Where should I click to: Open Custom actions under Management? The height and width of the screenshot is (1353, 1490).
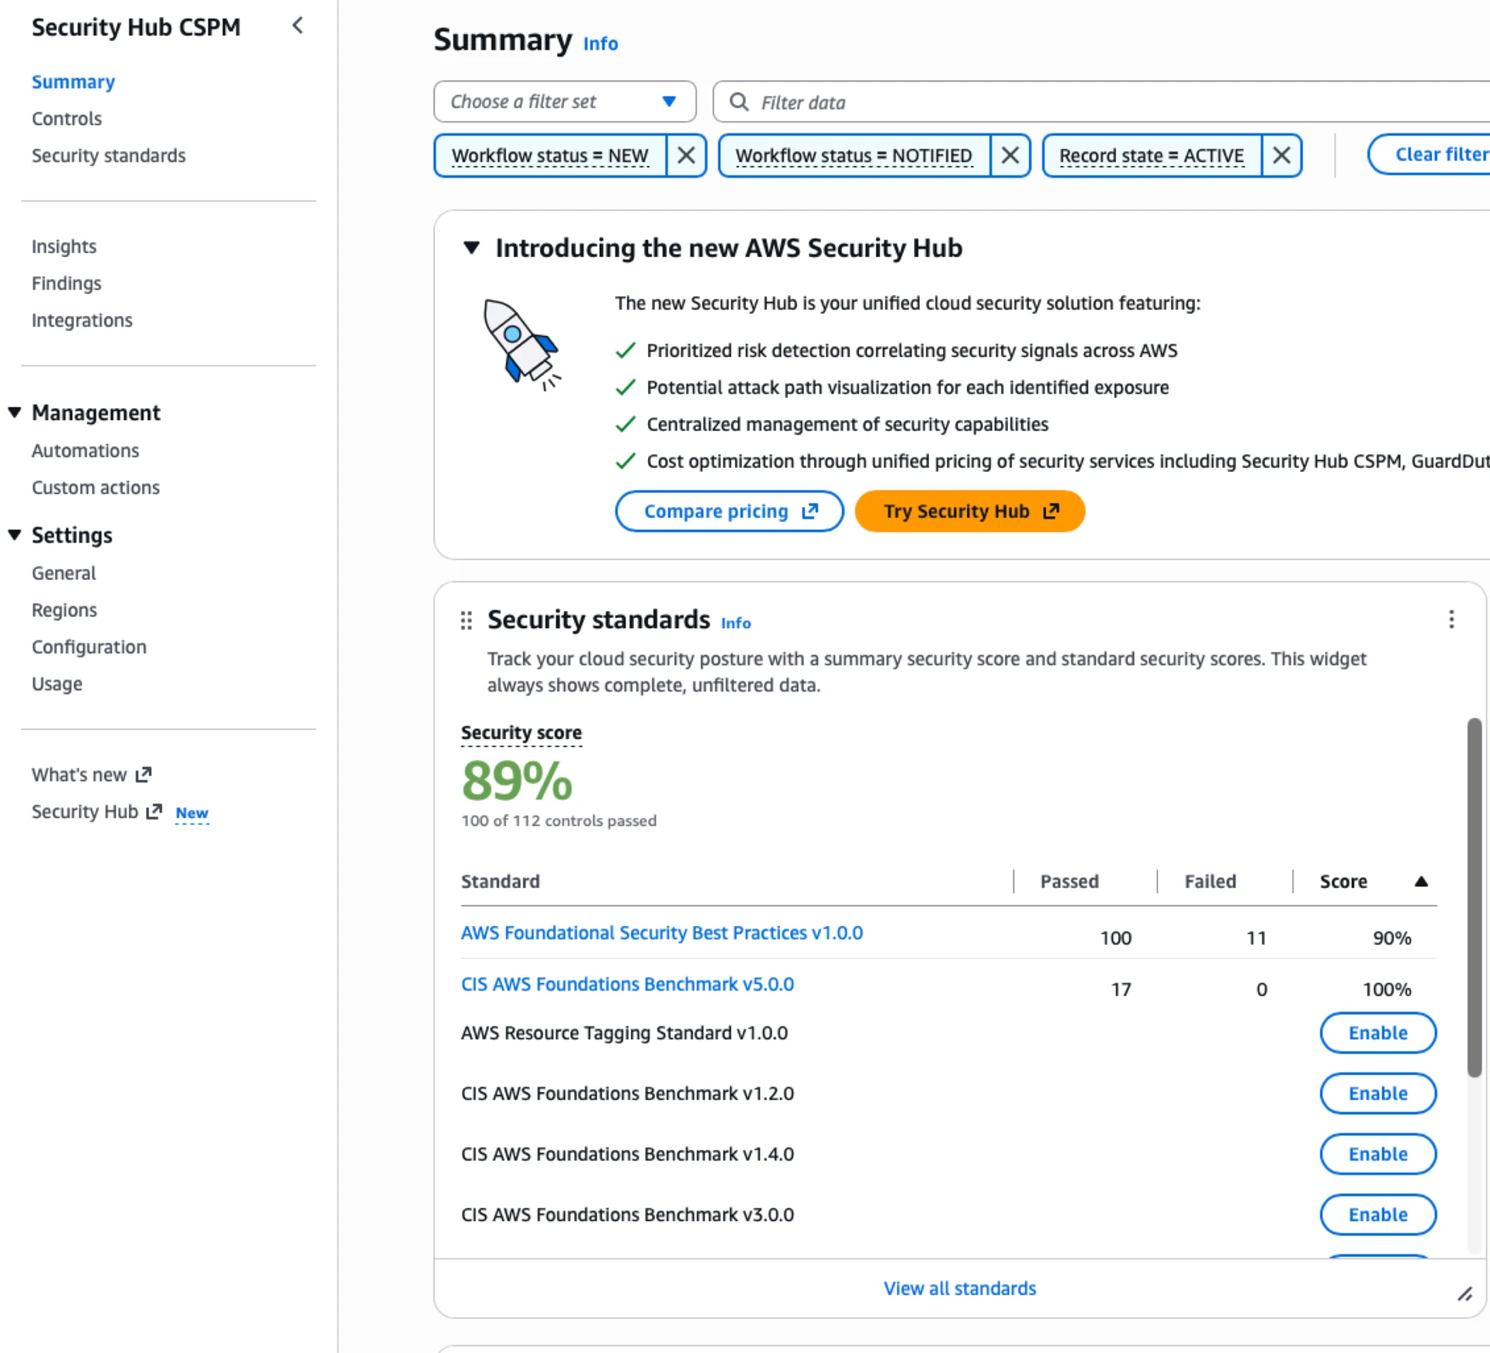pos(95,487)
